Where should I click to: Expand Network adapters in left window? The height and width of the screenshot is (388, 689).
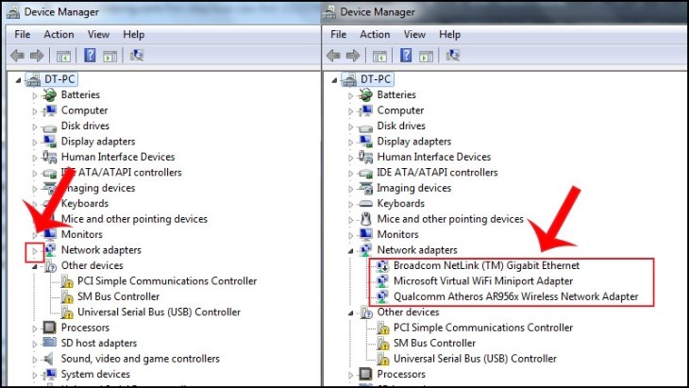tap(35, 251)
